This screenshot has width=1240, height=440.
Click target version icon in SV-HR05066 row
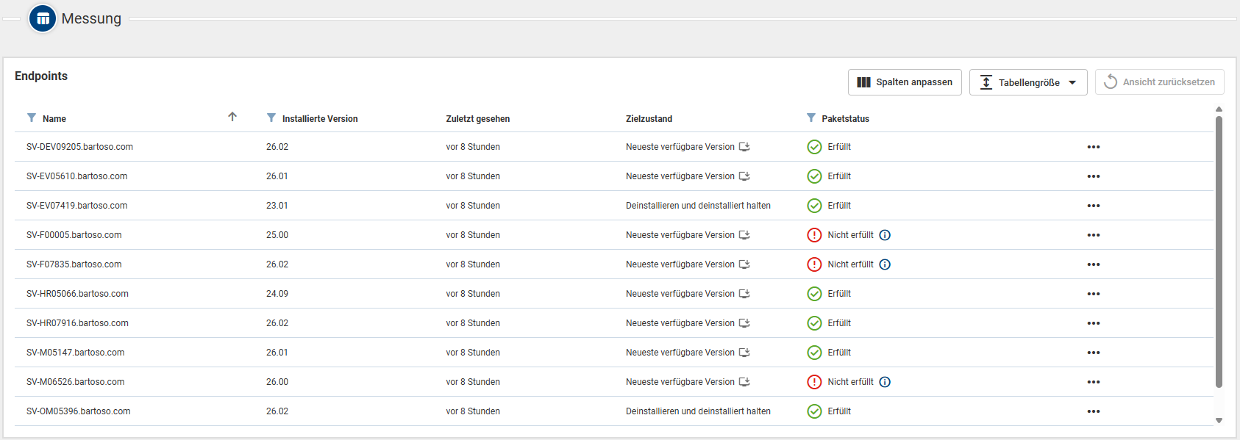744,294
